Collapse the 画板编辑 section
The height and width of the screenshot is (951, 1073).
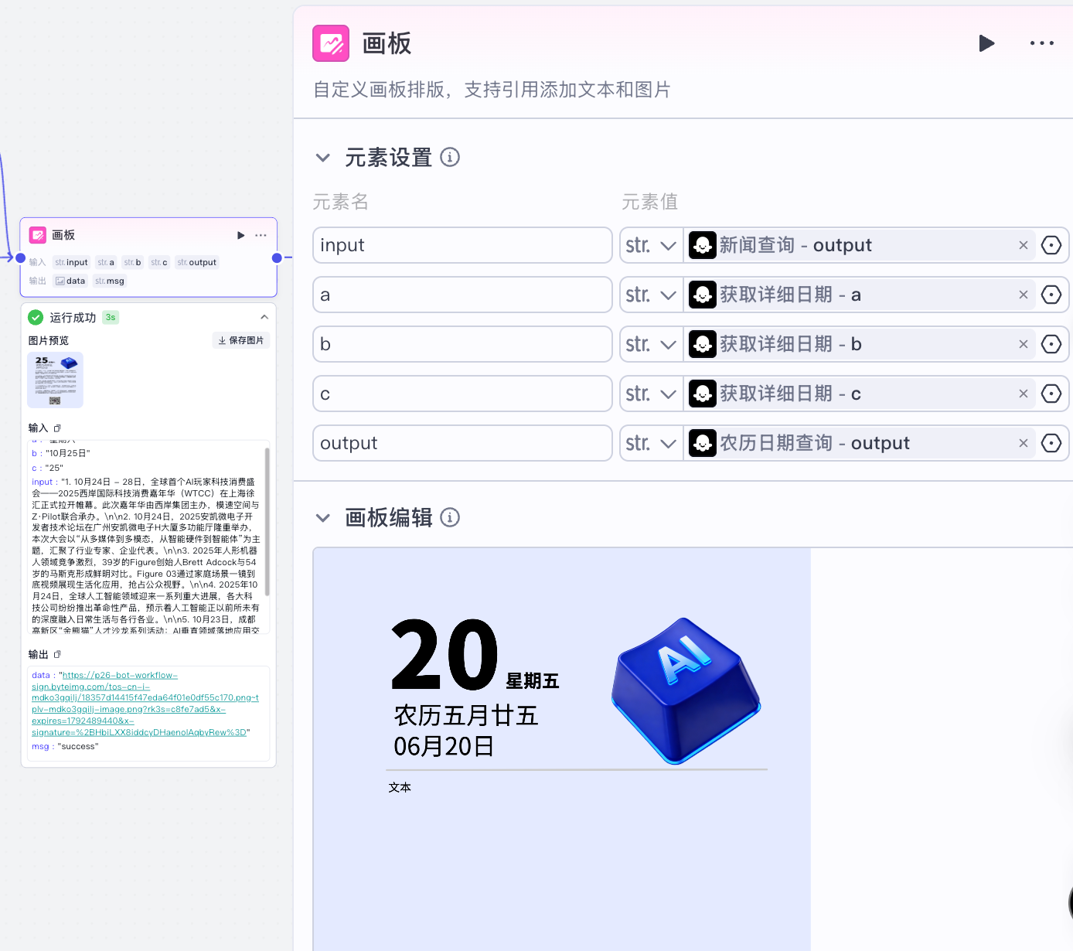323,517
